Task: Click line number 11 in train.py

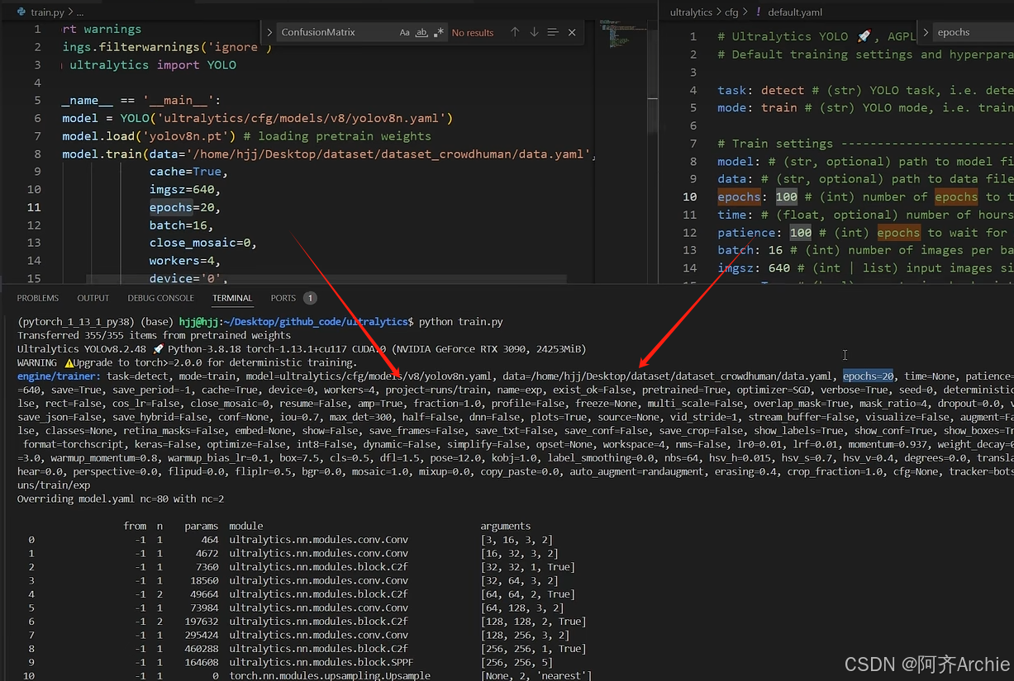Action: coord(34,207)
